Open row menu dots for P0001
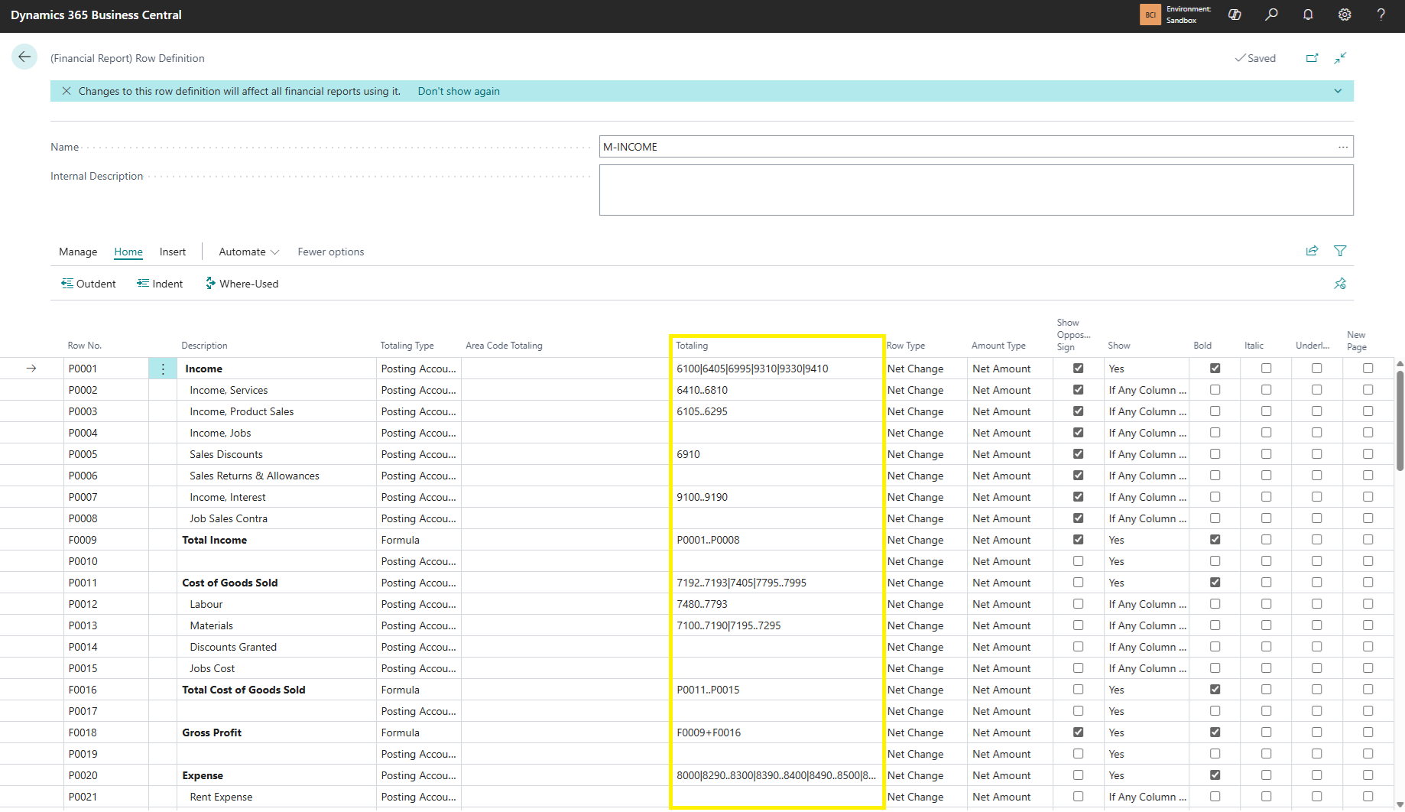Viewport: 1405px width, 812px height. [x=163, y=369]
